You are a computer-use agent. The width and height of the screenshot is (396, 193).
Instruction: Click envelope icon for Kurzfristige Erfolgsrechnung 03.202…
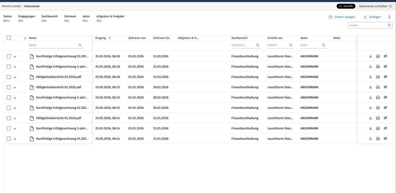378,56
